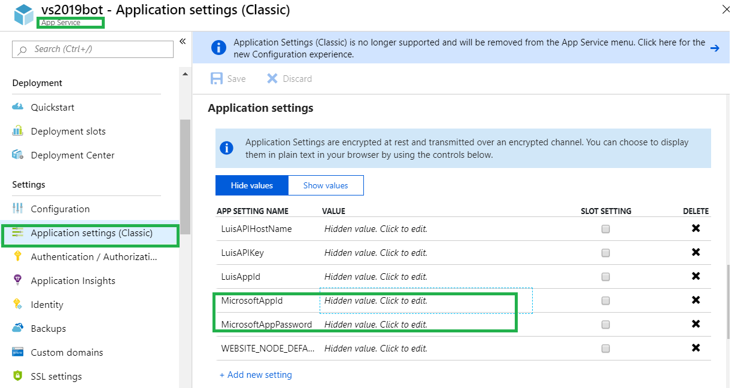Click the Application Insights lightbulb icon
Viewport: 753px width, 388px height.
pos(18,280)
